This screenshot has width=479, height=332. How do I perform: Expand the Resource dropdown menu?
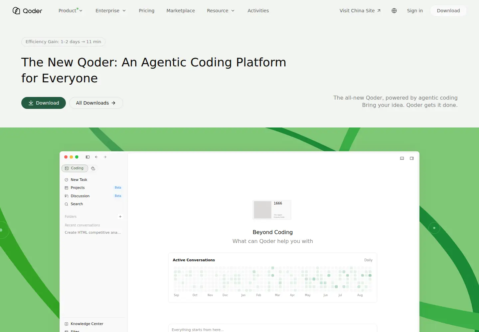pos(221,11)
